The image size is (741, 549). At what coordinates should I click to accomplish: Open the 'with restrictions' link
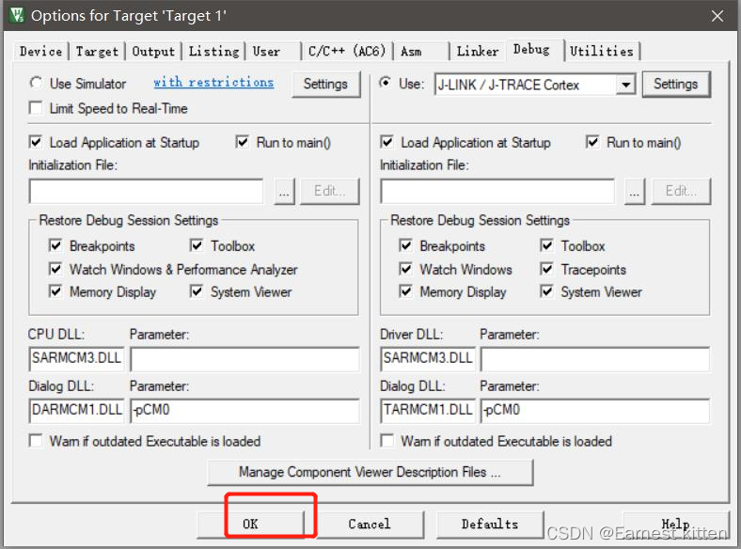point(213,82)
